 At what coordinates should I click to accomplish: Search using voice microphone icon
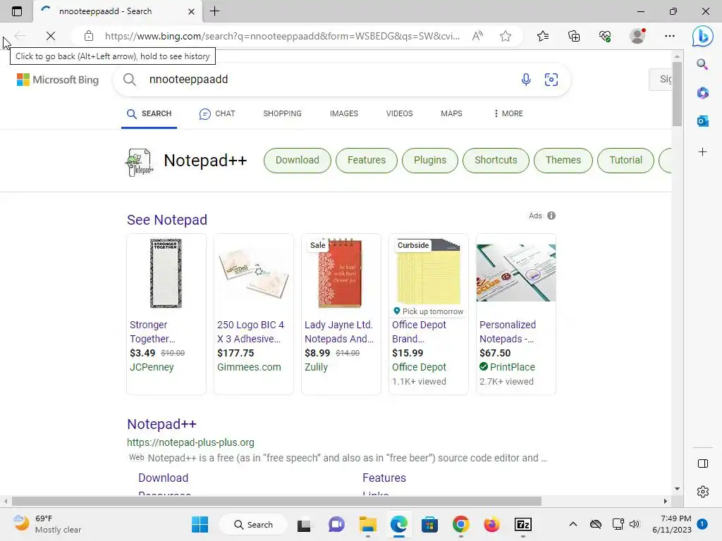(526, 80)
